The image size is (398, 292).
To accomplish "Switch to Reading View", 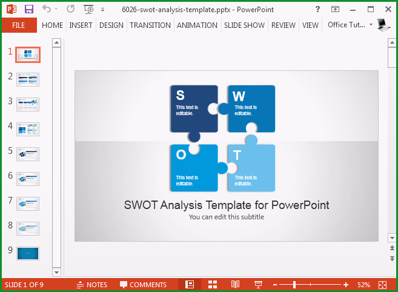I will (235, 285).
